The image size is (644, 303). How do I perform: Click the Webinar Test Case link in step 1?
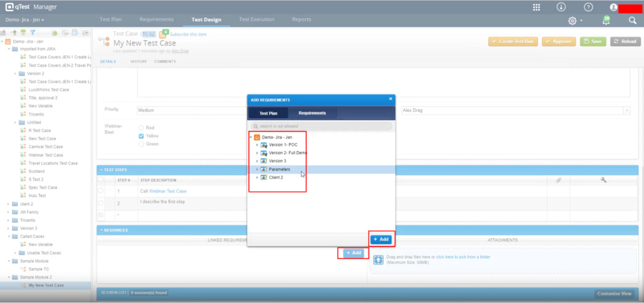pyautogui.click(x=167, y=191)
